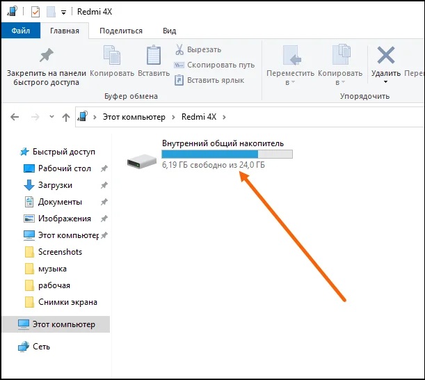The image size is (425, 380).
Task: Click the device icon in the address bar
Action: [82, 116]
